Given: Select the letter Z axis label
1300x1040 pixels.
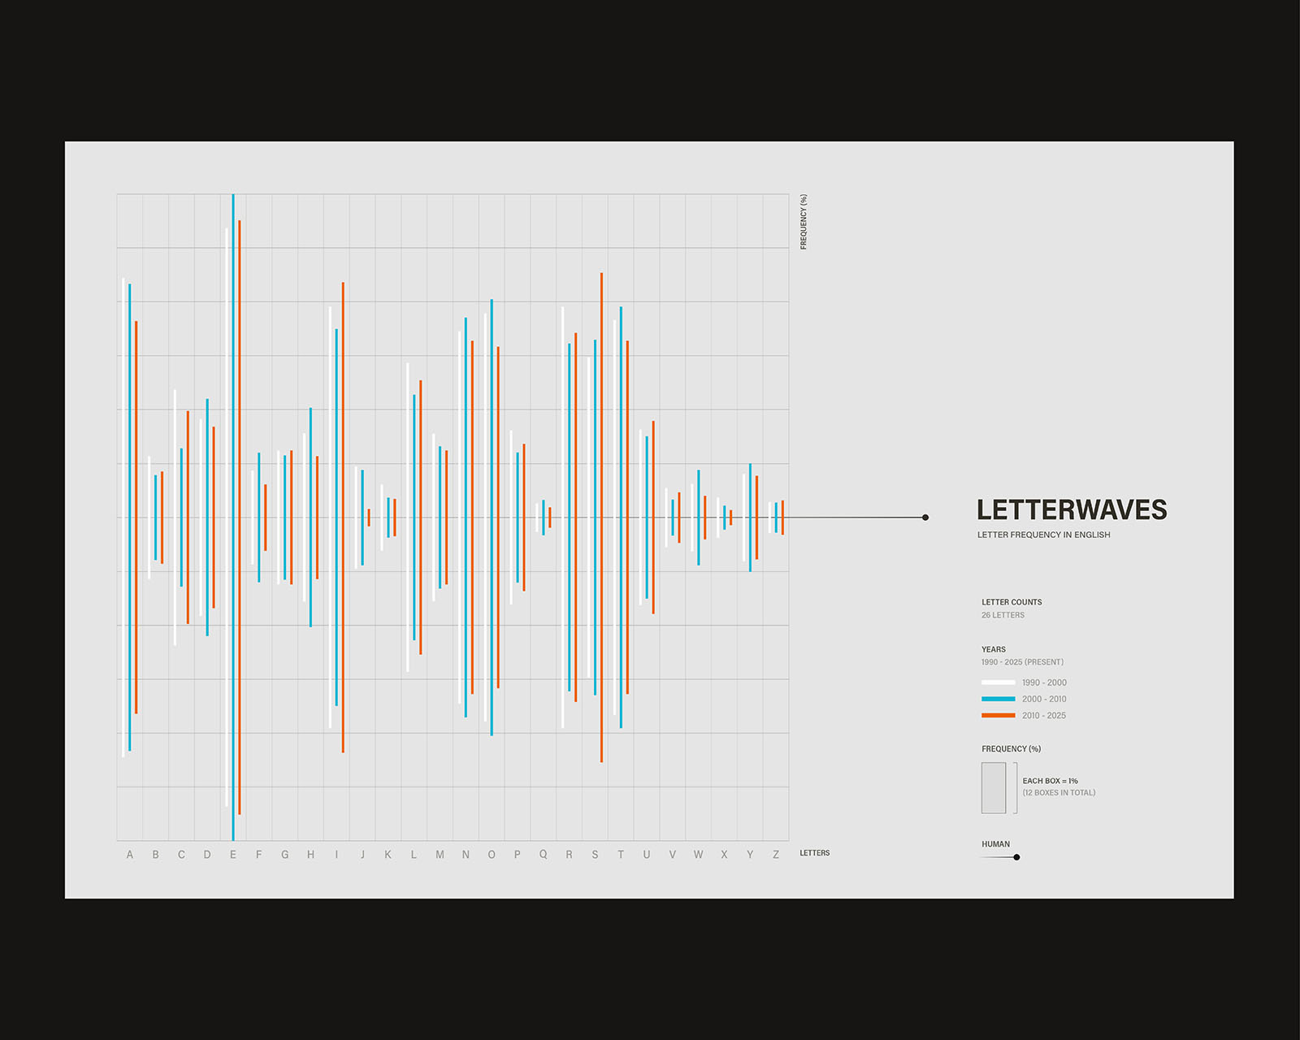Looking at the screenshot, I should click(776, 855).
